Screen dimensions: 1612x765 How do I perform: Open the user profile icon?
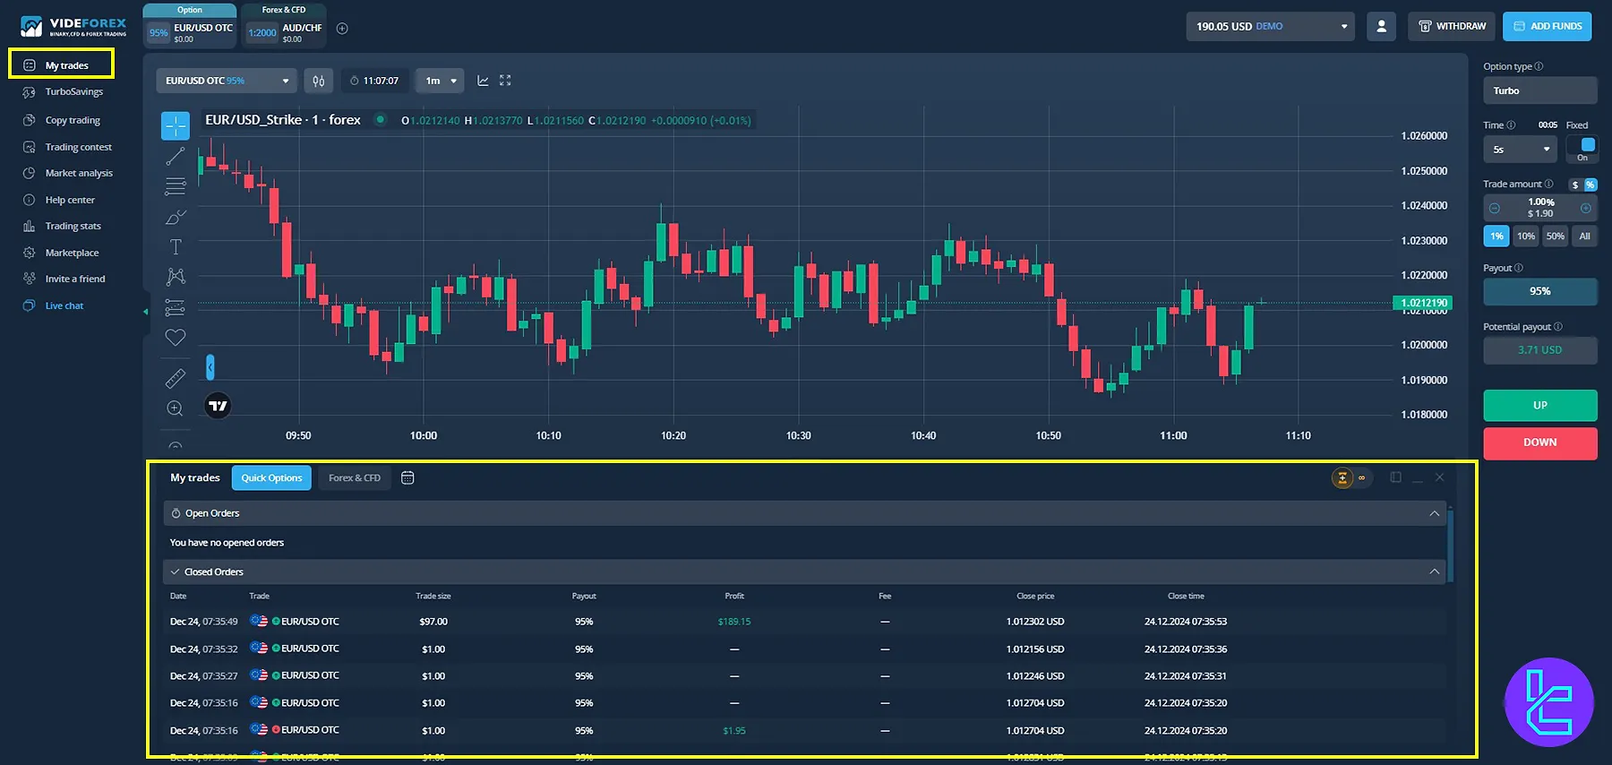click(1381, 27)
